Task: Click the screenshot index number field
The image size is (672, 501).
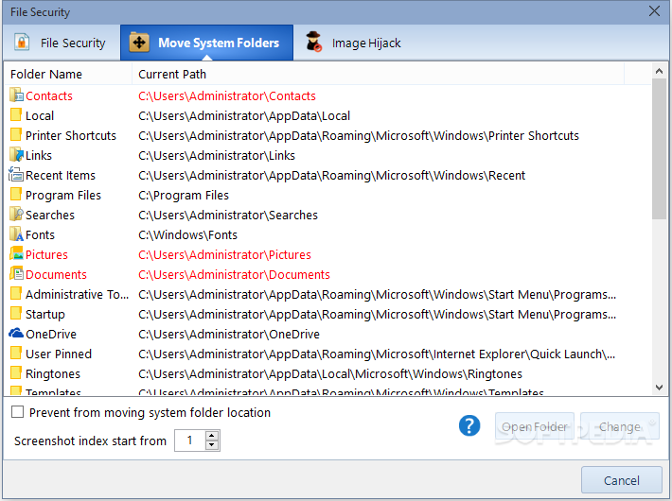Action: (190, 441)
